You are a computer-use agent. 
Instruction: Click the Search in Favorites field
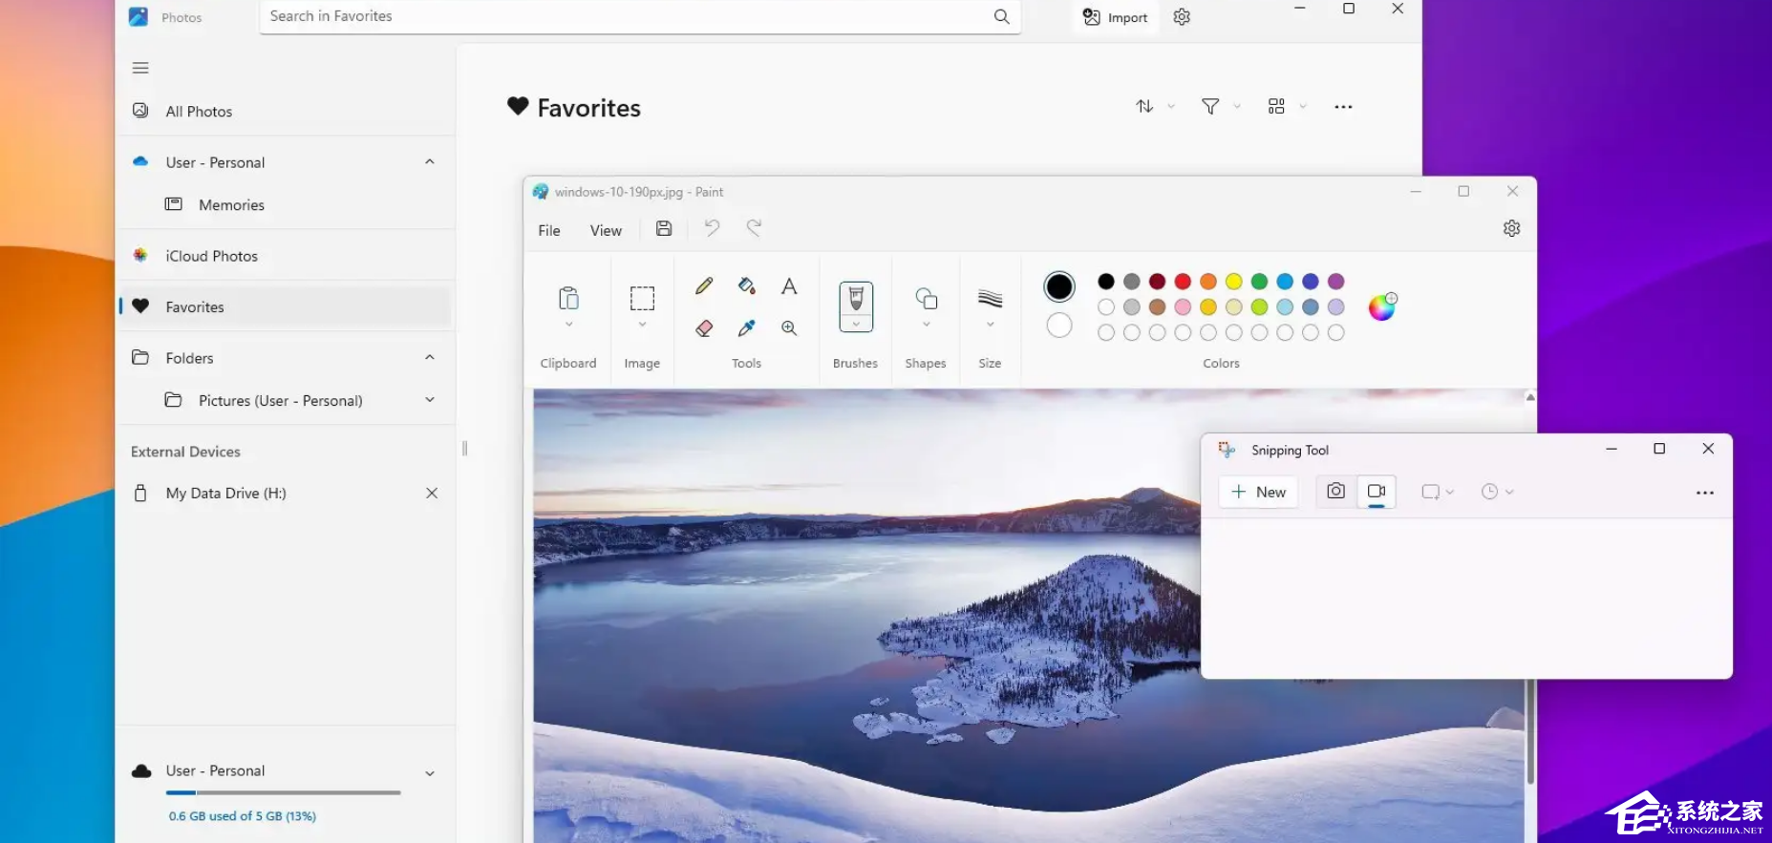626,16
